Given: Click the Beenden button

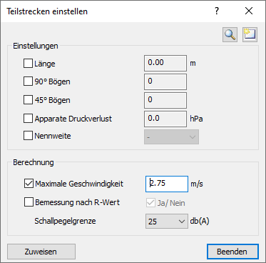Looking at the screenshot, I should [x=232, y=252].
